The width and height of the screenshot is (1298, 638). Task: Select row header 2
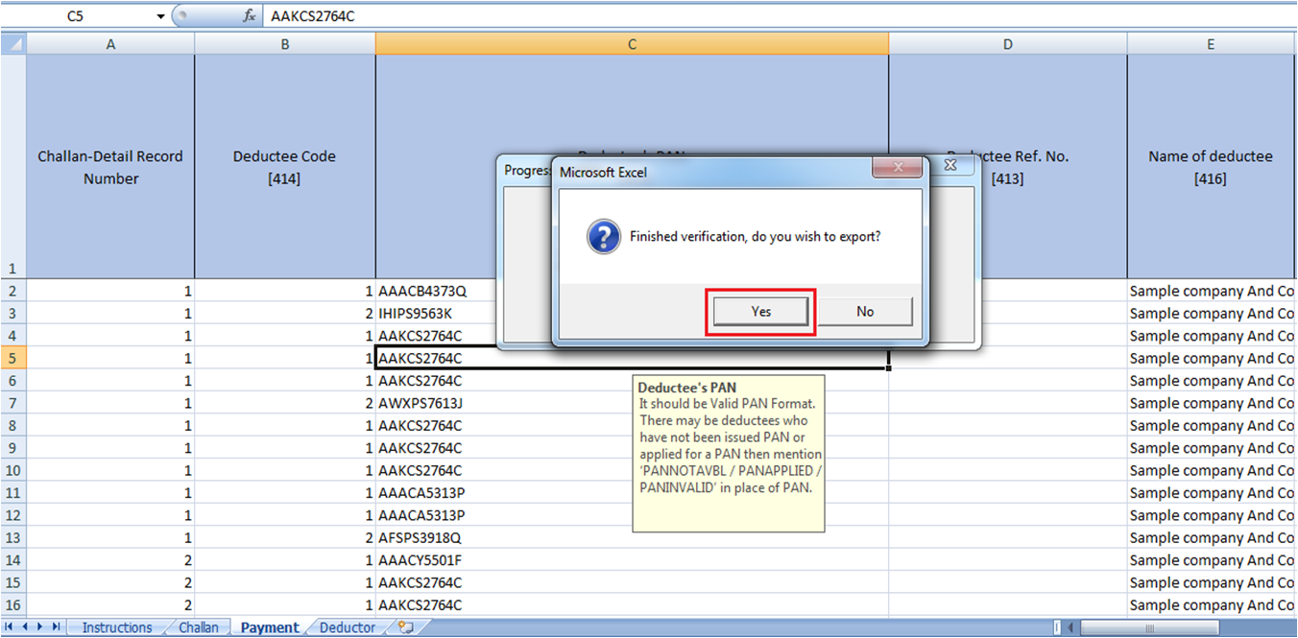[x=13, y=290]
